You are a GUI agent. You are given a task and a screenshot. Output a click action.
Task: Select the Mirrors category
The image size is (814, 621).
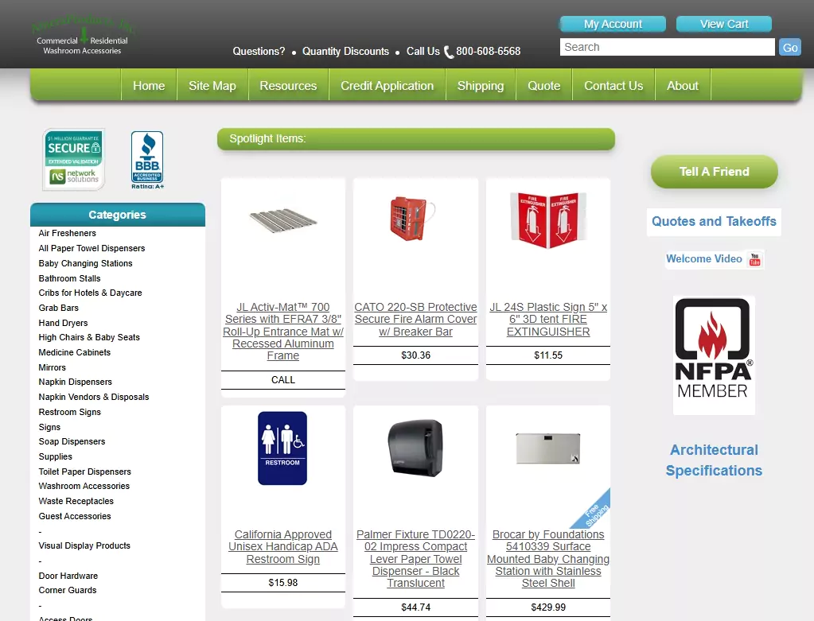pos(53,367)
